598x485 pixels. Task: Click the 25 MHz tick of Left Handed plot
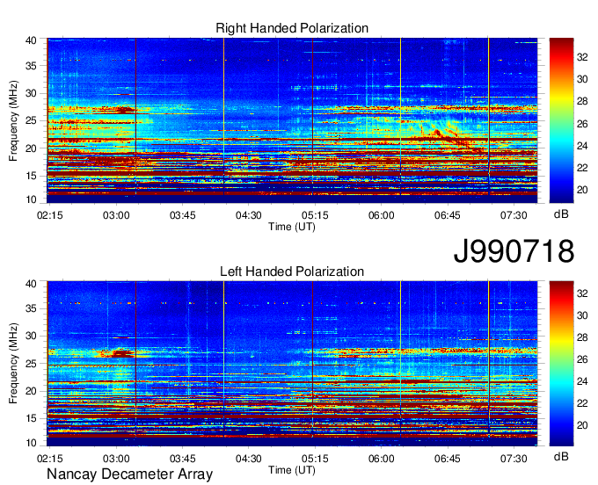(x=31, y=364)
